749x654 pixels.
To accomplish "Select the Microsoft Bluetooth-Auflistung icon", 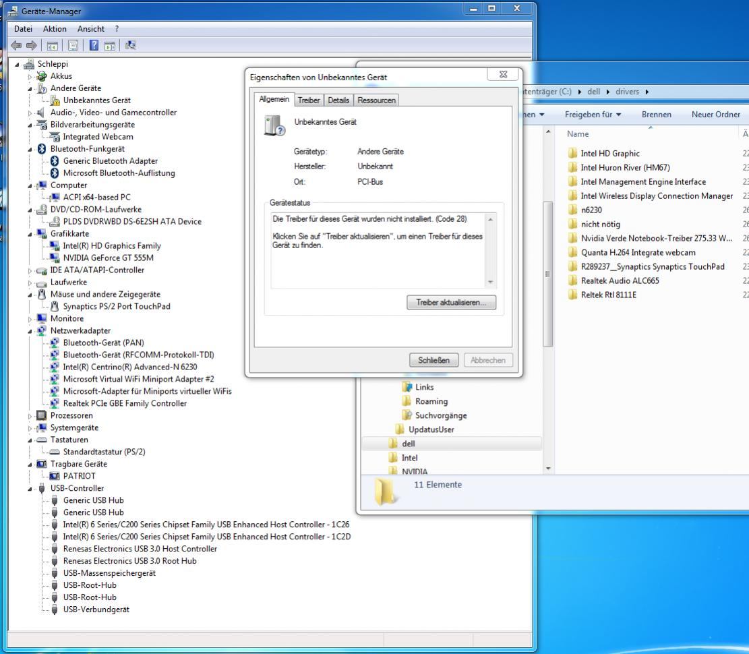I will pyautogui.click(x=55, y=173).
